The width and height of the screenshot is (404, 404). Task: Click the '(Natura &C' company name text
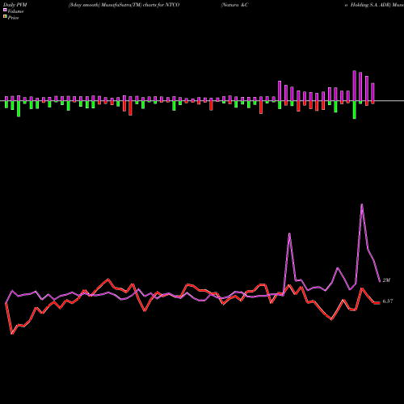[x=234, y=5]
